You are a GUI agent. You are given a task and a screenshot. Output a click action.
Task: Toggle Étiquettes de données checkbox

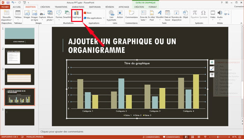tap(217, 76)
